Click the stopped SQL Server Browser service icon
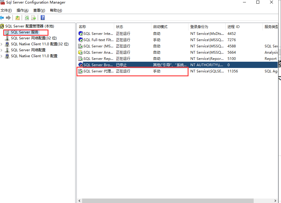Image resolution: width=281 pixels, height=203 pixels. point(81,65)
